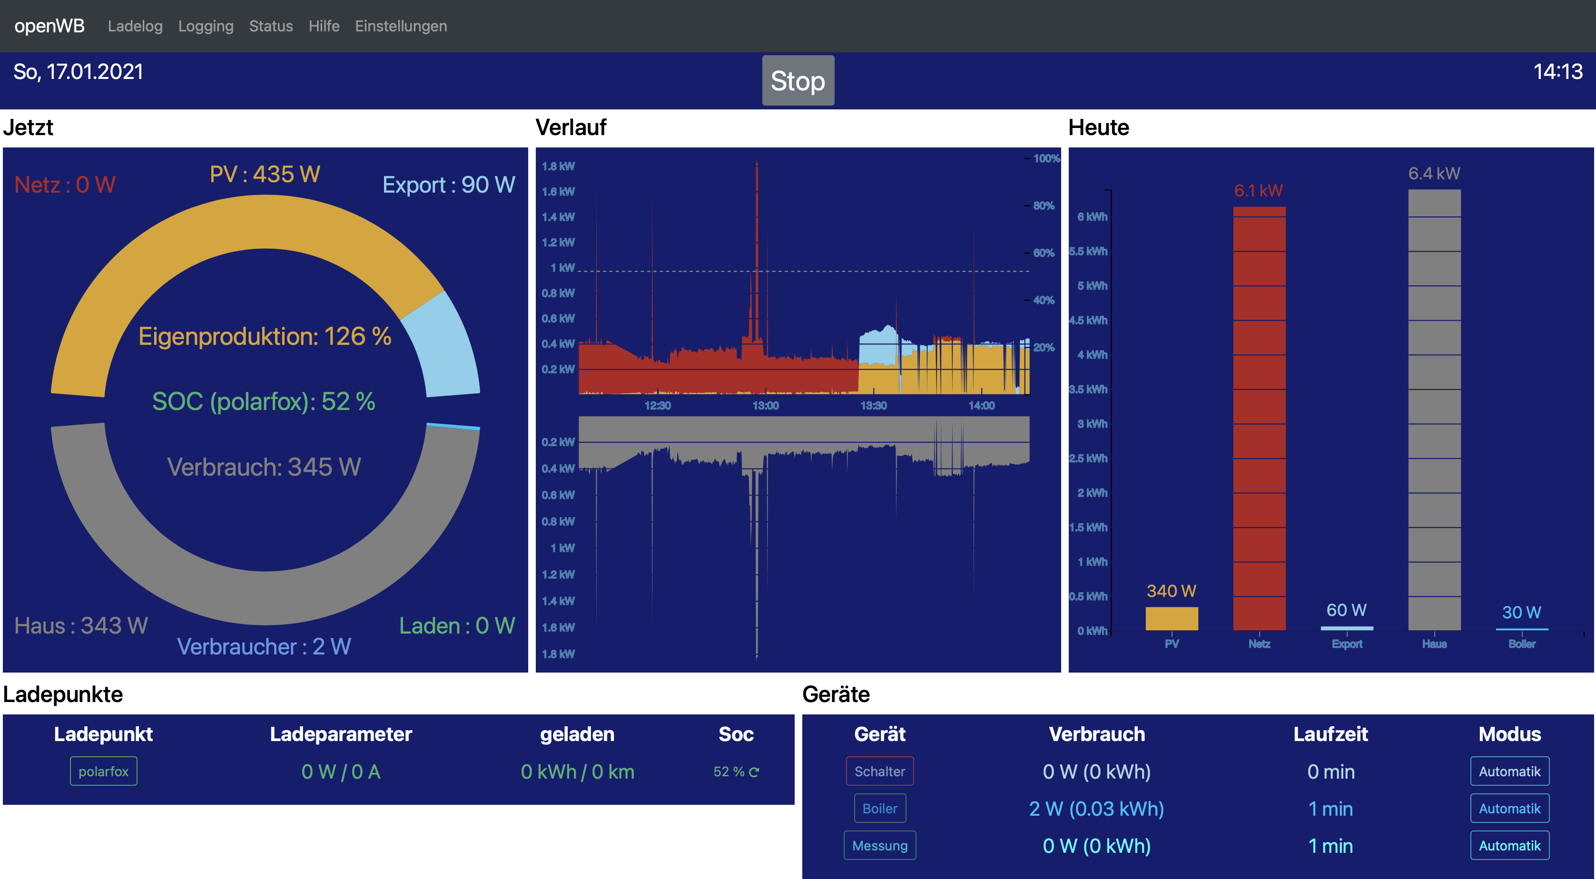Open the Status menu item
The height and width of the screenshot is (879, 1596).
271,26
